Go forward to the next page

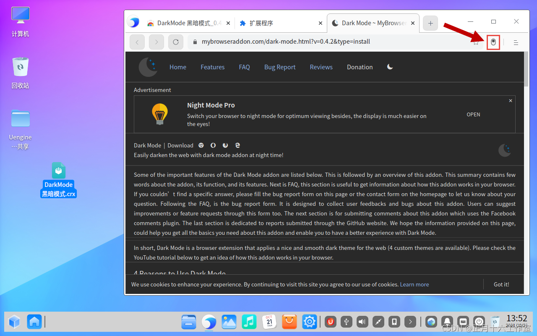[x=156, y=42]
